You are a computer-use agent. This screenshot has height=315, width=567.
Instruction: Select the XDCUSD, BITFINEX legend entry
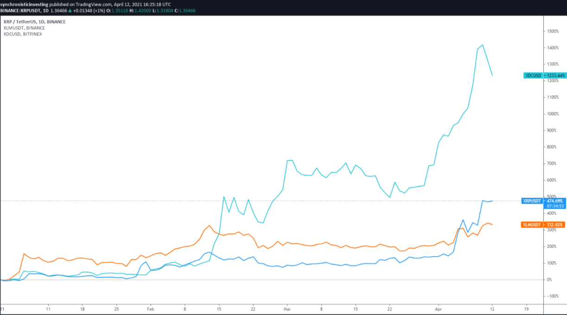[22, 34]
